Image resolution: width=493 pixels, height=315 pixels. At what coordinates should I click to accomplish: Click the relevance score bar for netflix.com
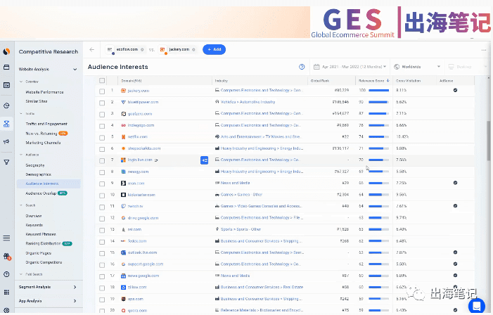click(x=378, y=136)
